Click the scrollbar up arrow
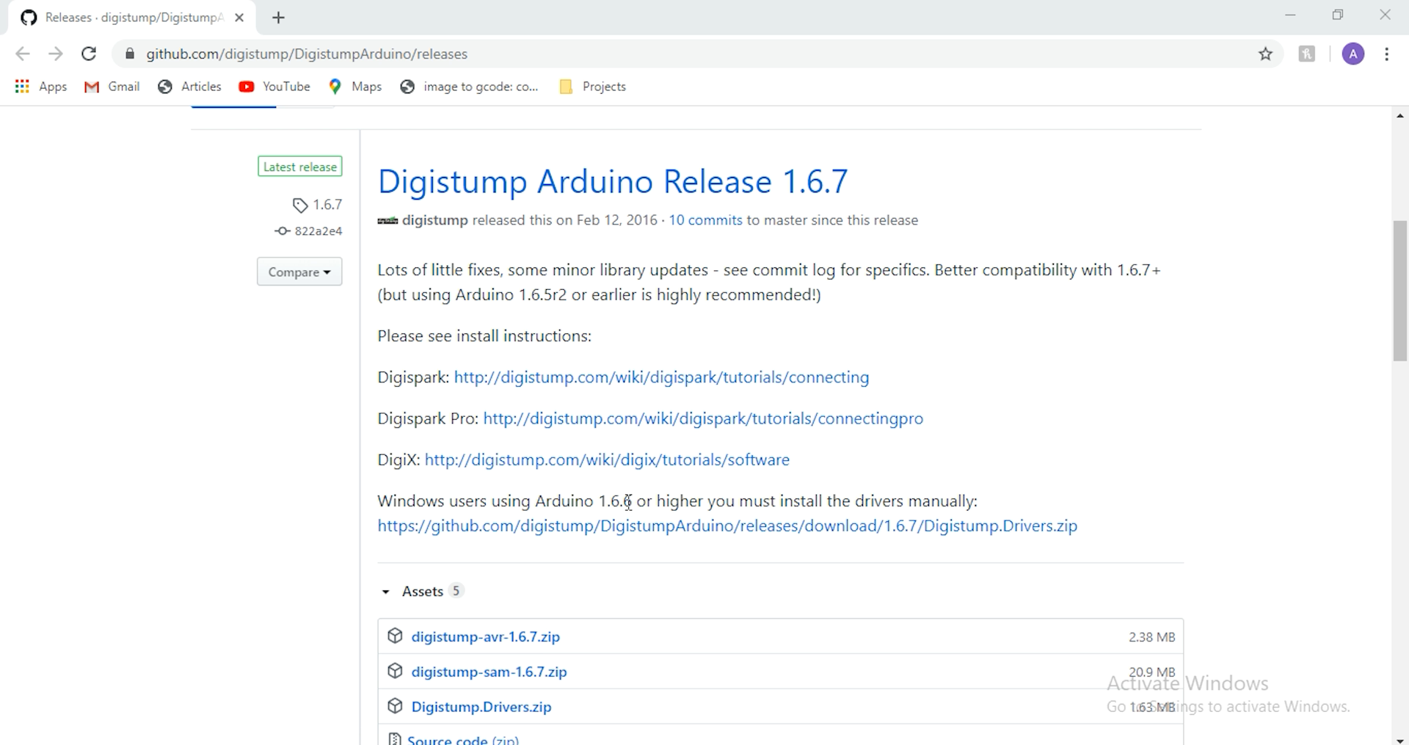 (x=1400, y=116)
